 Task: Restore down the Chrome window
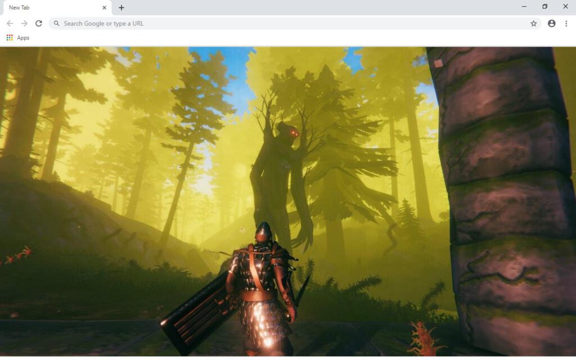(x=544, y=7)
